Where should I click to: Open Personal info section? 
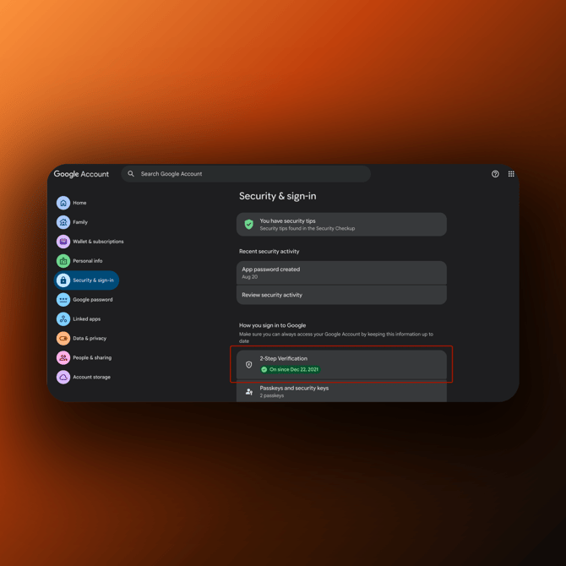click(x=88, y=261)
